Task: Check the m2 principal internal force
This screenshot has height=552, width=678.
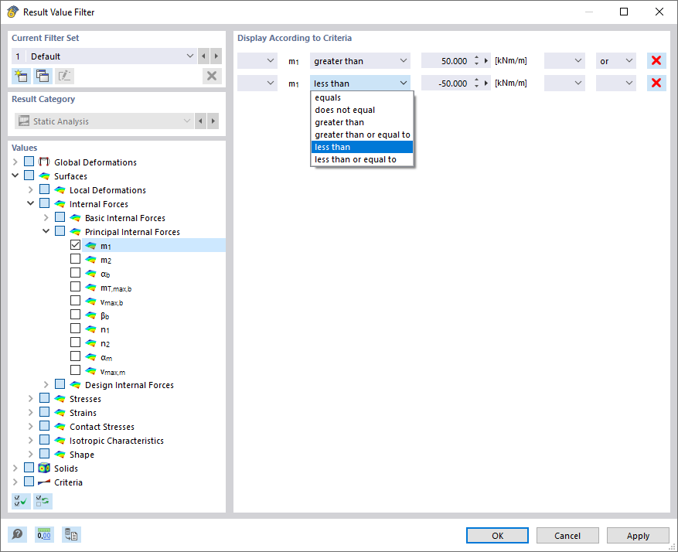Action: (75, 258)
